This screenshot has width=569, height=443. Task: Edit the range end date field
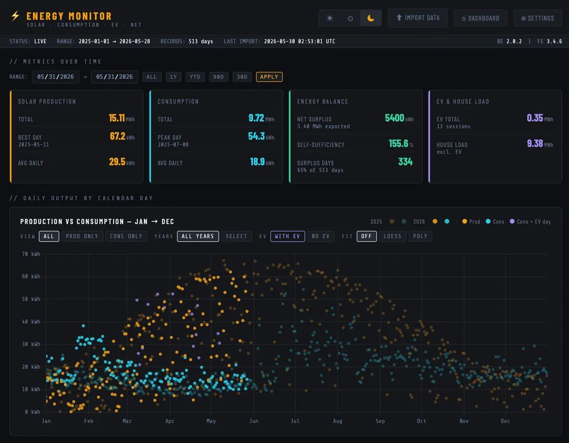114,77
